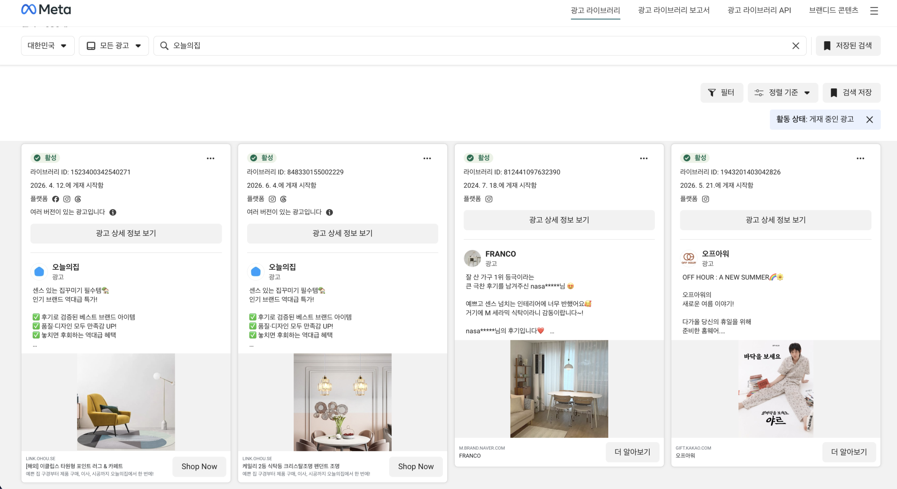Open more options for ad 812441097632390

click(x=644, y=158)
